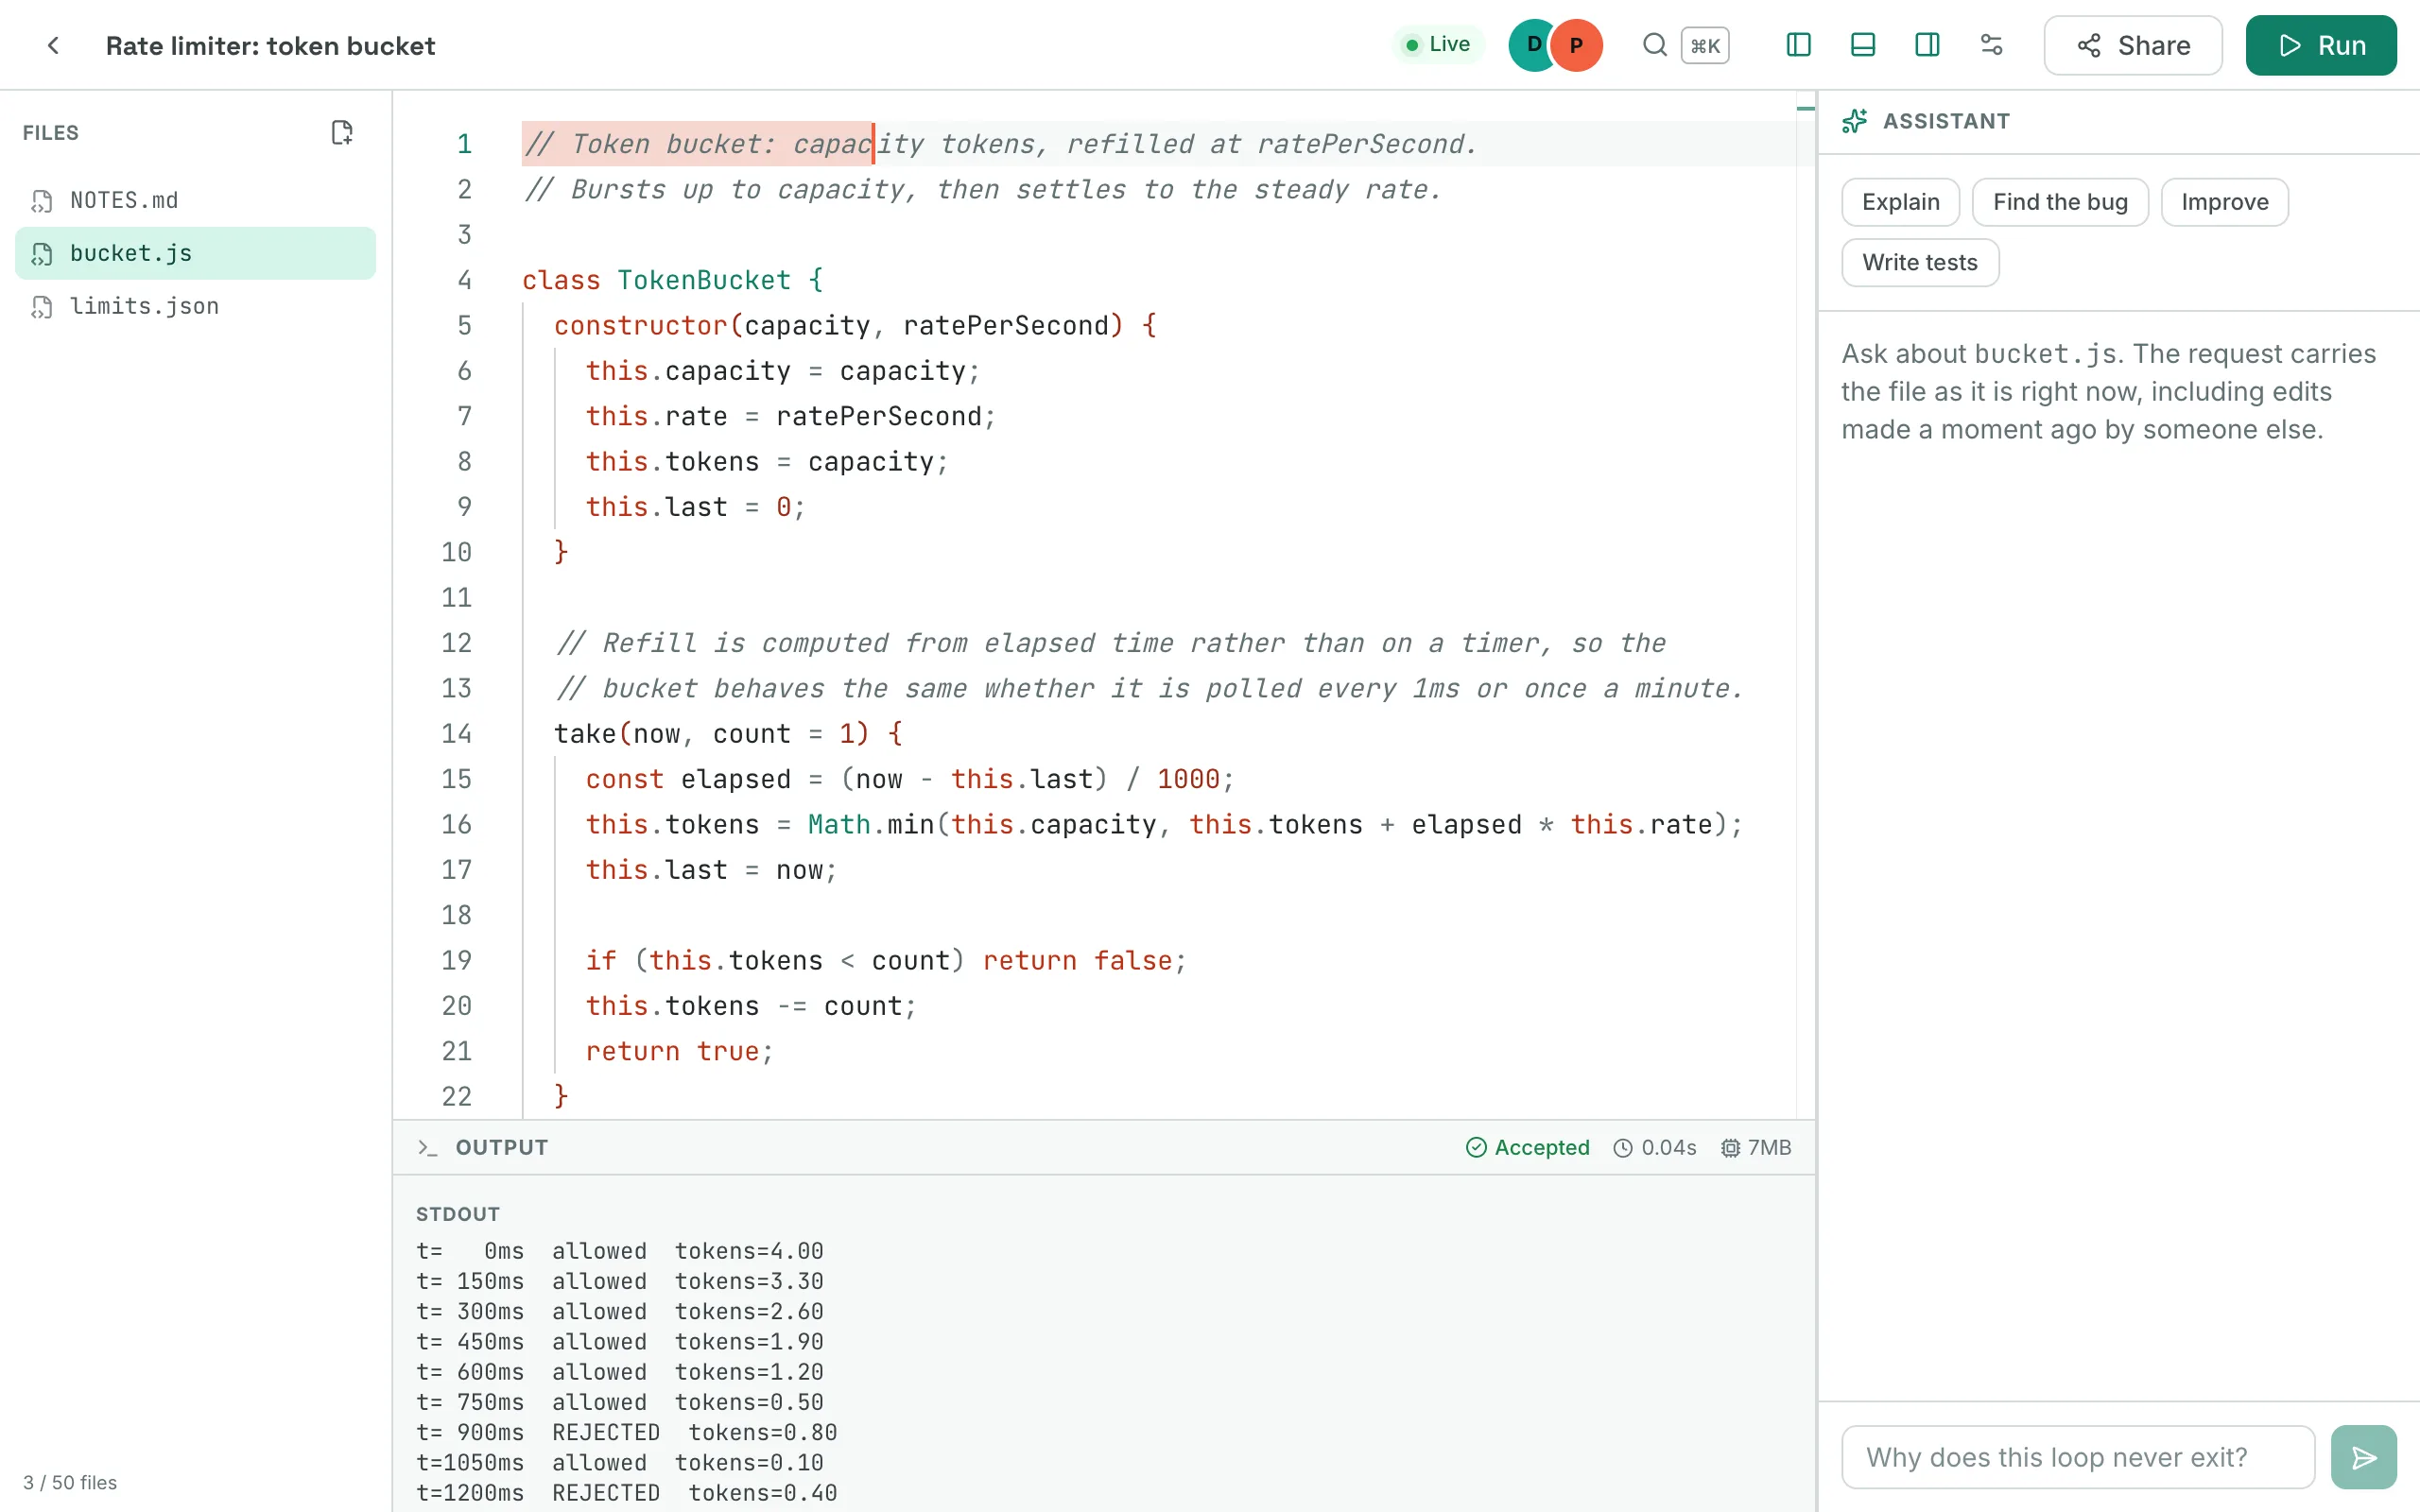Select bucket.js in the file list

pos(195,253)
